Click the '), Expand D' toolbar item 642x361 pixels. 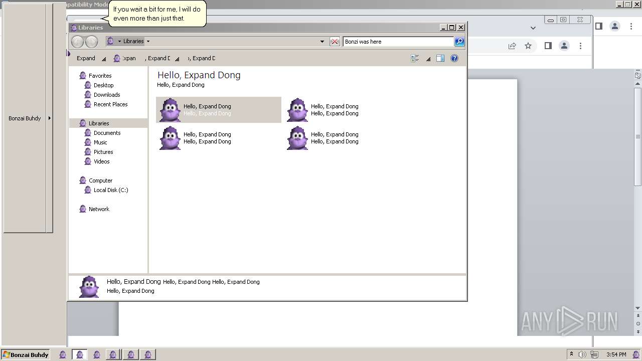click(202, 58)
